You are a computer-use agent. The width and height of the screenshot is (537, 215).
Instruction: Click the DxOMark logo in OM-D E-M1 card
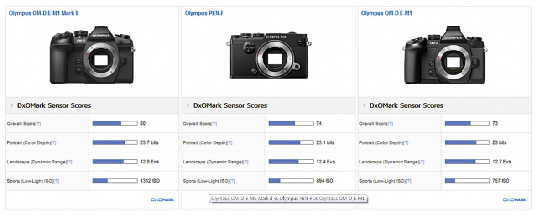click(x=514, y=200)
